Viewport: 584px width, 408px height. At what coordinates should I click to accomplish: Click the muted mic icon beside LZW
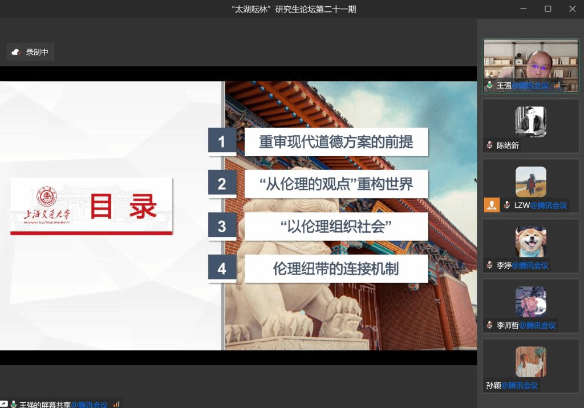(507, 205)
